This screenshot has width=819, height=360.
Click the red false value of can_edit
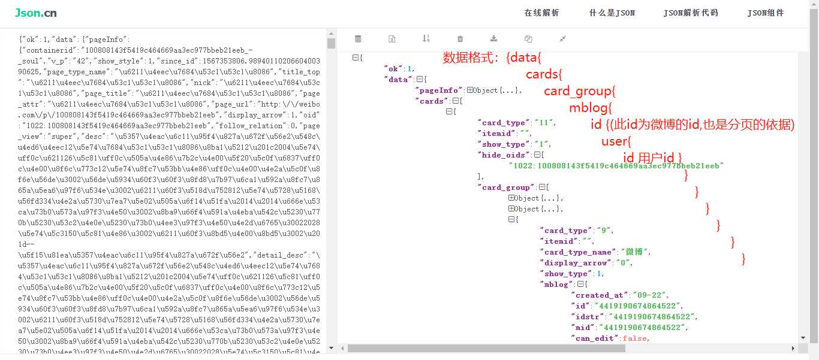pos(635,338)
